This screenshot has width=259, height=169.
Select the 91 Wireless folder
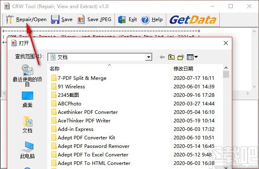coord(71,86)
